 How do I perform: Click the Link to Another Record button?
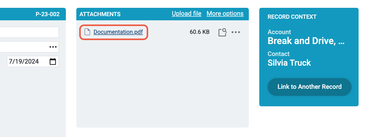tap(309, 87)
